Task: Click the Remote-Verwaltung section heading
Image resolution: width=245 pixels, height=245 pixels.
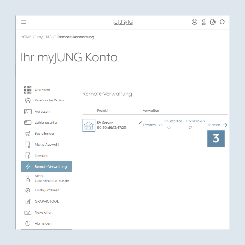Action: (x=107, y=94)
